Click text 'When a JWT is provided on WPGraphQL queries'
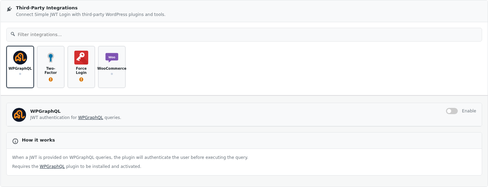 (62, 158)
